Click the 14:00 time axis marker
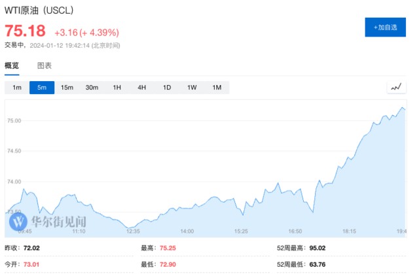The width and height of the screenshot is (419, 274). pyautogui.click(x=187, y=231)
